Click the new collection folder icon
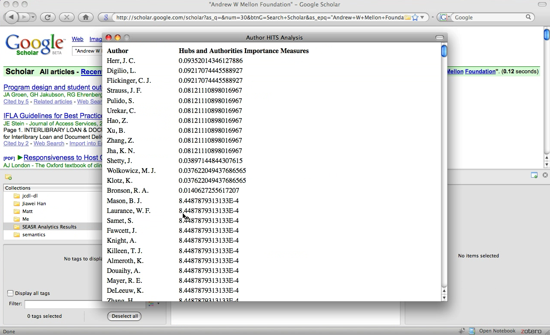Screen dimensions: 550x335 click(x=8, y=177)
